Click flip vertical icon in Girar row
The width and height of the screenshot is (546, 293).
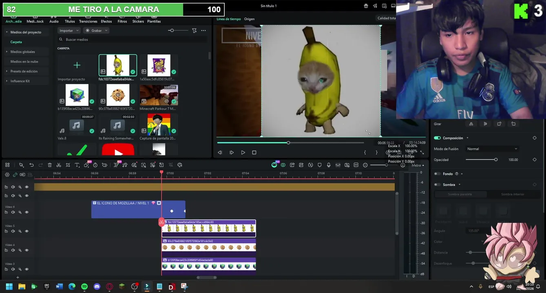[485, 124]
